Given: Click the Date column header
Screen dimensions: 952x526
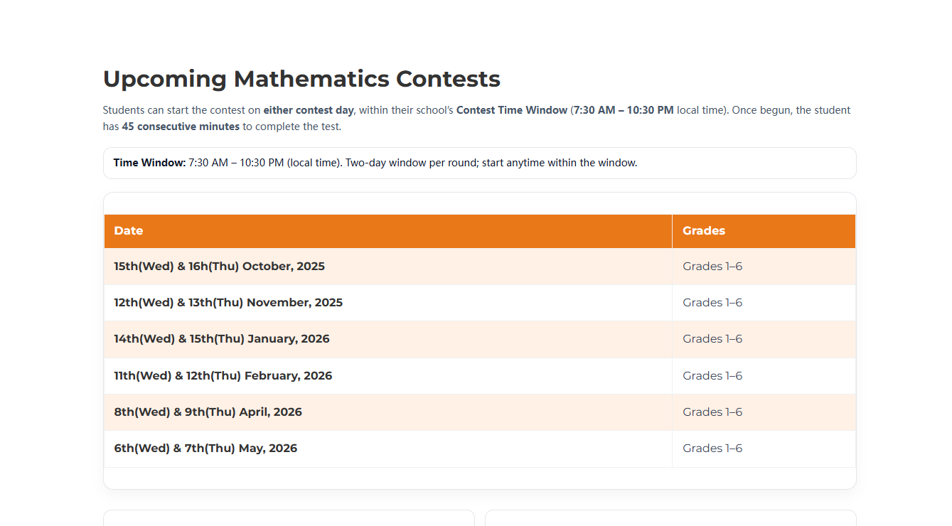Looking at the screenshot, I should (x=129, y=231).
